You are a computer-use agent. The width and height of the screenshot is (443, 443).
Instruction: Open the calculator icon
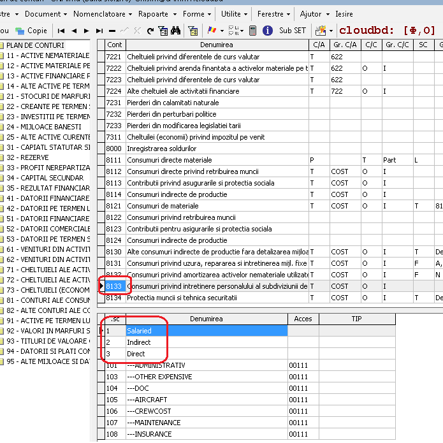click(253, 31)
